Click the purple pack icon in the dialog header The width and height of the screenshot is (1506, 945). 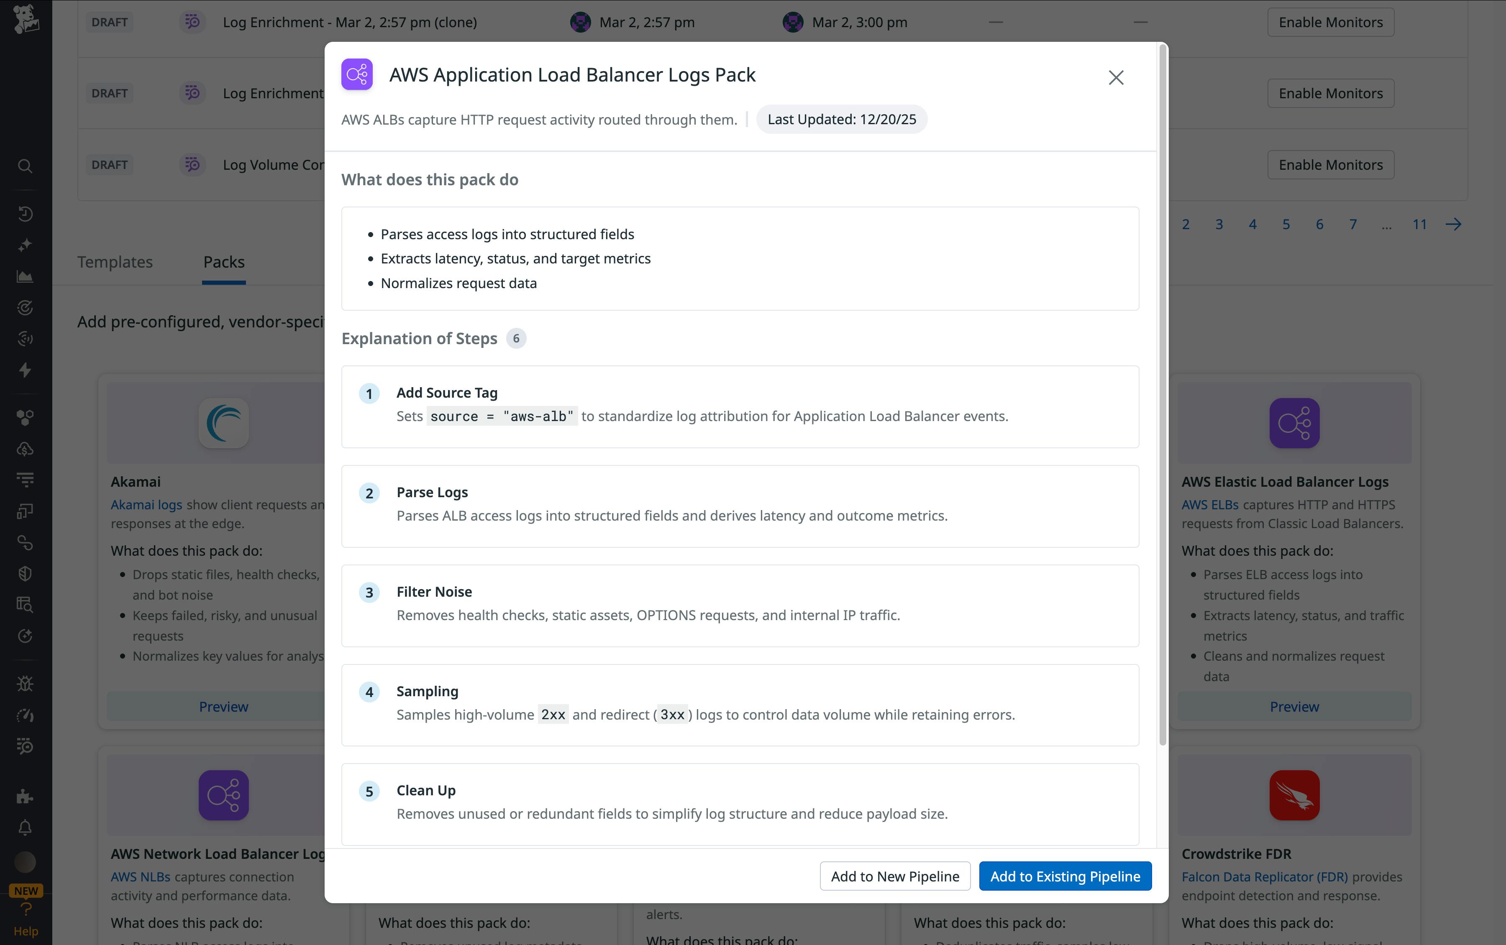(x=356, y=74)
